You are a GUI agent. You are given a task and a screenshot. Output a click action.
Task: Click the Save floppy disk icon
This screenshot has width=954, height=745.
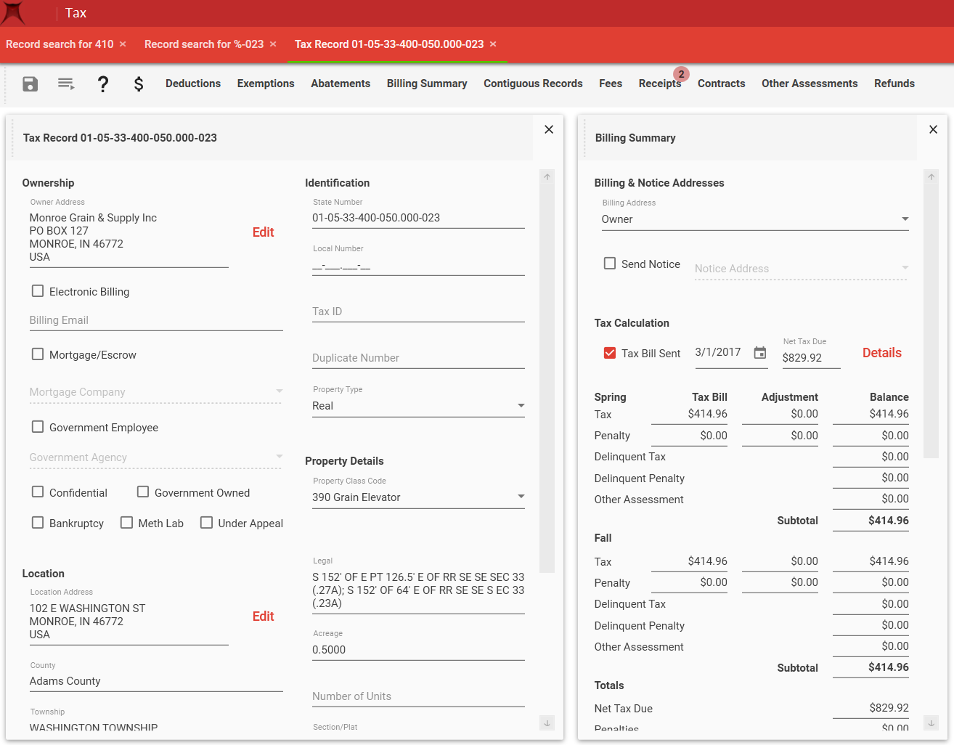tap(30, 84)
